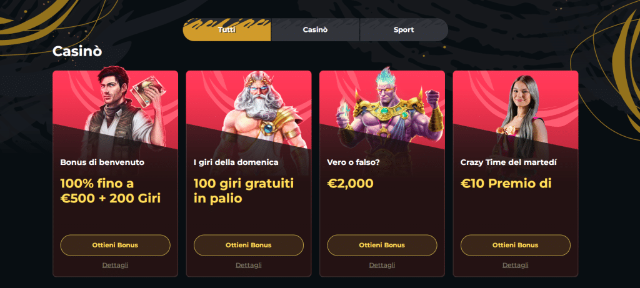Click the €2,000 prize text
Viewport: 640px width, 288px height.
click(350, 184)
